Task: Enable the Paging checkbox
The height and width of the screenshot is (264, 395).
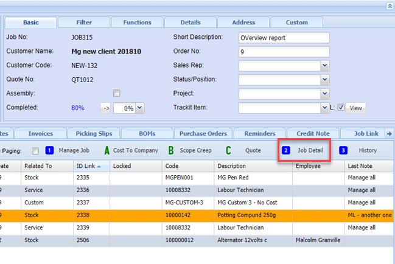Action: point(35,151)
